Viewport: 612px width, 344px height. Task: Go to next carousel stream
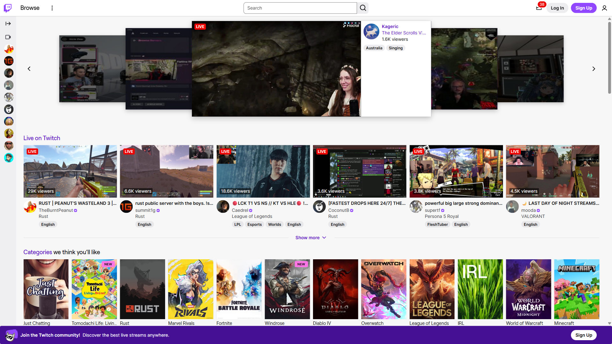594,69
